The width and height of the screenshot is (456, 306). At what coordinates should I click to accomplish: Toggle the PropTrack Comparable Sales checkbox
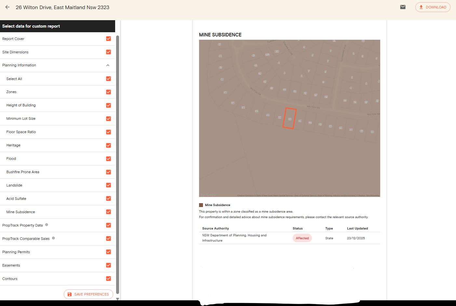click(x=109, y=239)
